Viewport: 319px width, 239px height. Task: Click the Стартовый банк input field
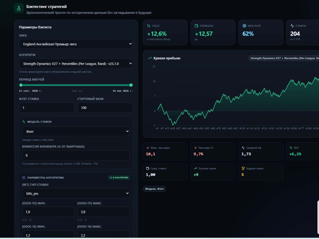click(x=105, y=108)
